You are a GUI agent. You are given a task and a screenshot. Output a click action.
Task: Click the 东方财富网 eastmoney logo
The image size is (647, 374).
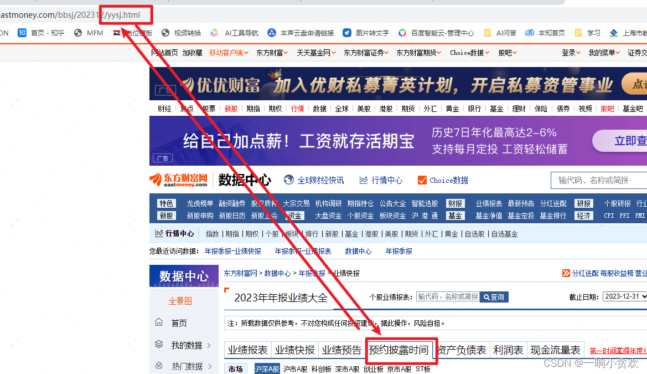click(179, 180)
